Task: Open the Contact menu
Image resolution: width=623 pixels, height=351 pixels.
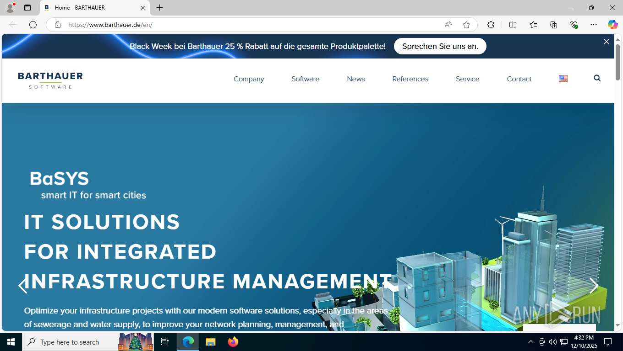Action: 519,79
